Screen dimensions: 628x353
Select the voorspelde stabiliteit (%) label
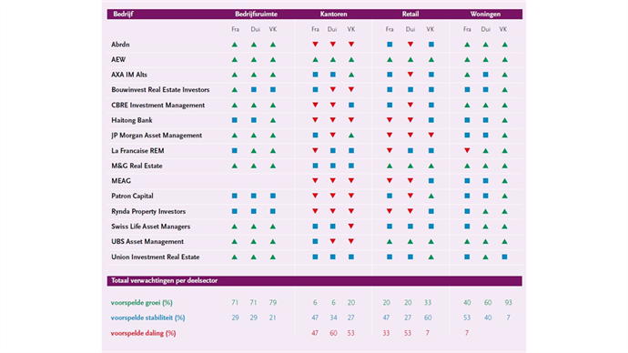147,318
